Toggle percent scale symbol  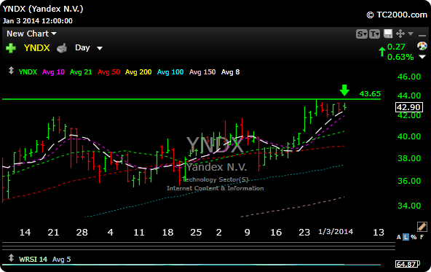414,237
